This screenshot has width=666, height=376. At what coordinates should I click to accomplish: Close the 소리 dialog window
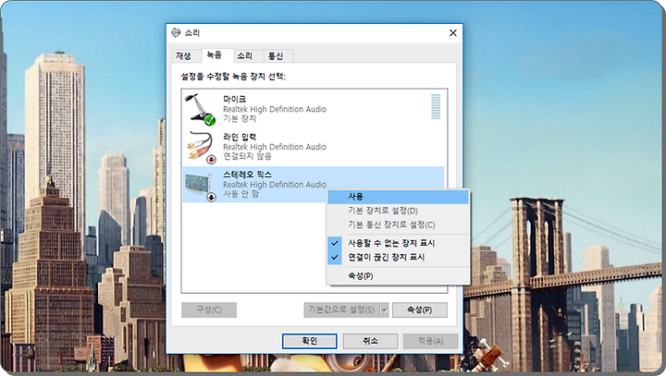click(x=452, y=32)
